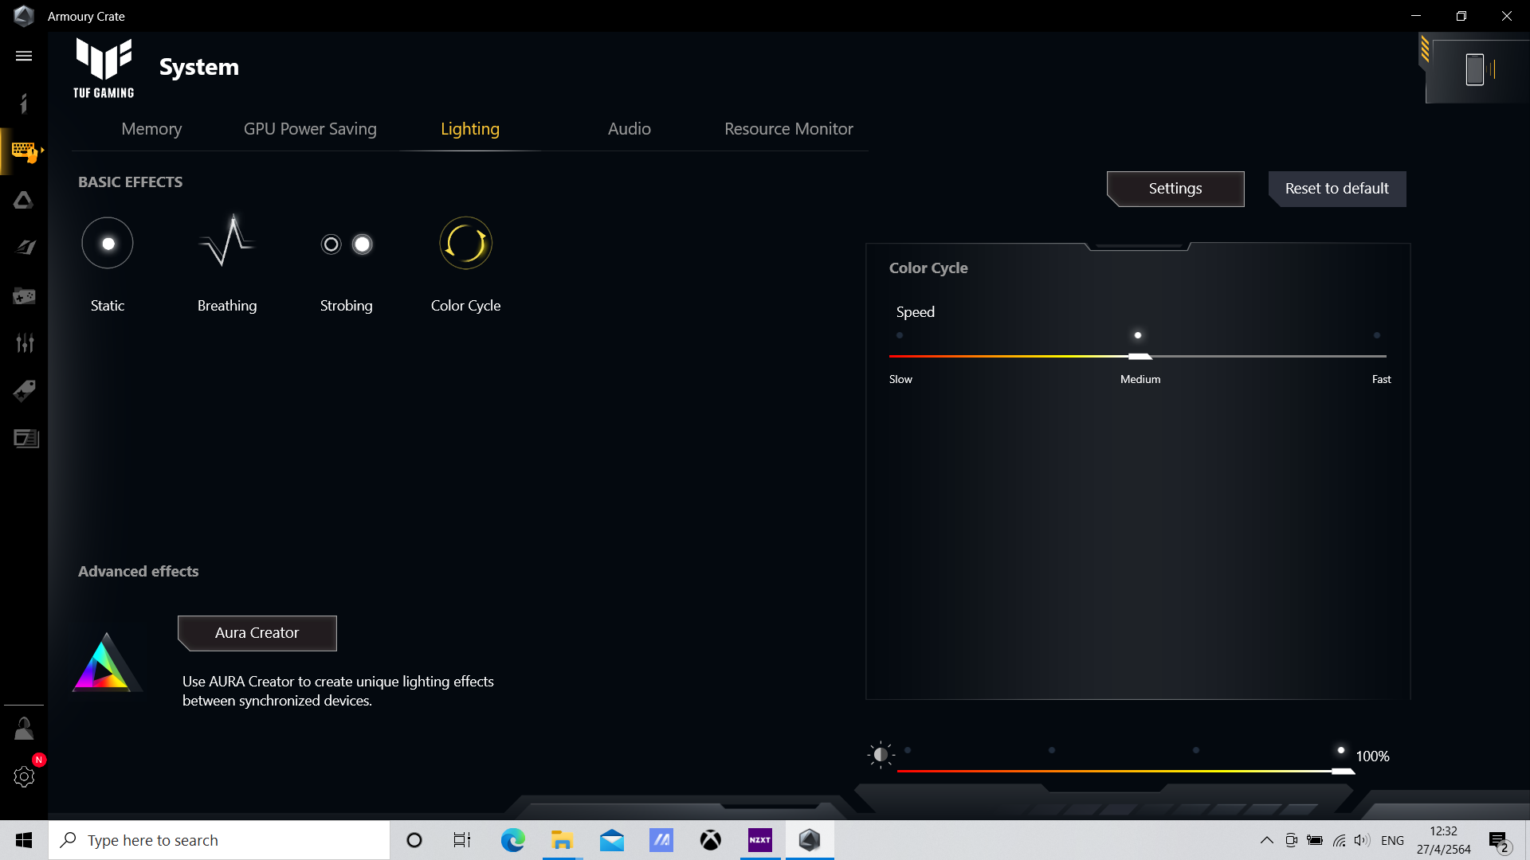The image size is (1530, 860).
Task: Click the Speed slider Medium handle
Action: pyautogui.click(x=1140, y=356)
